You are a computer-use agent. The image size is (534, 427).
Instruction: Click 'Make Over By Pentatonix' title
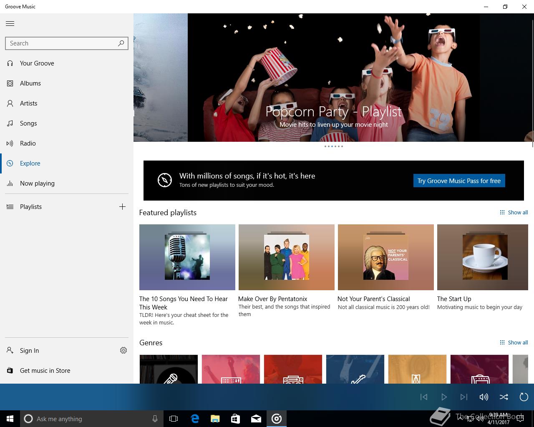273,299
